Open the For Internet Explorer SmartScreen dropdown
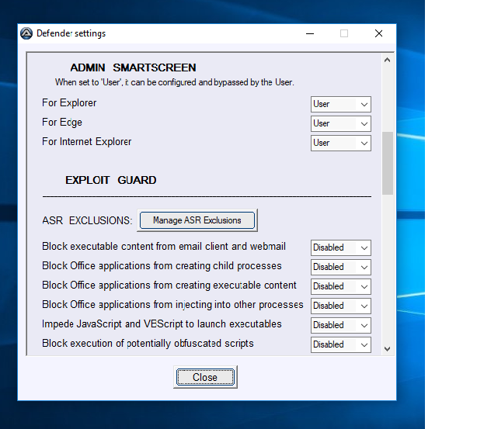This screenshot has width=477, height=429. pos(341,143)
